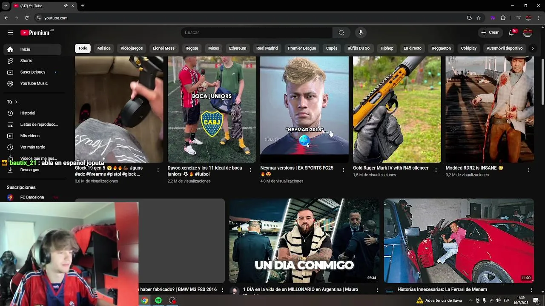
Task: Open Chrome from the taskbar
Action: [145, 300]
